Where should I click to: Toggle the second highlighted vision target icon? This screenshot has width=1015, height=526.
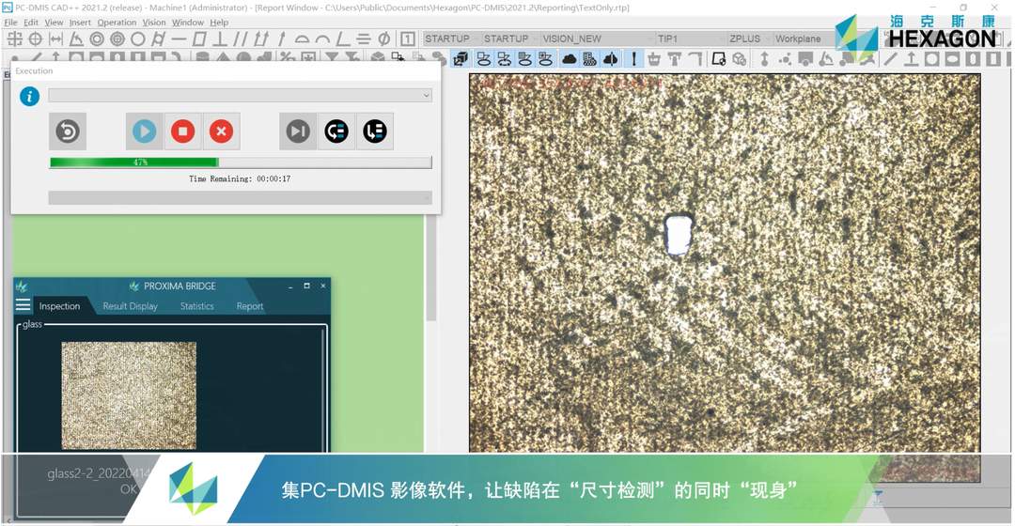tap(505, 59)
